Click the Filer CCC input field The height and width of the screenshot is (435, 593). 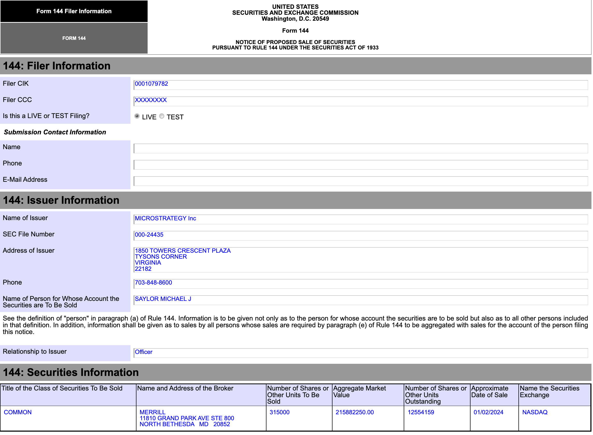coord(361,102)
